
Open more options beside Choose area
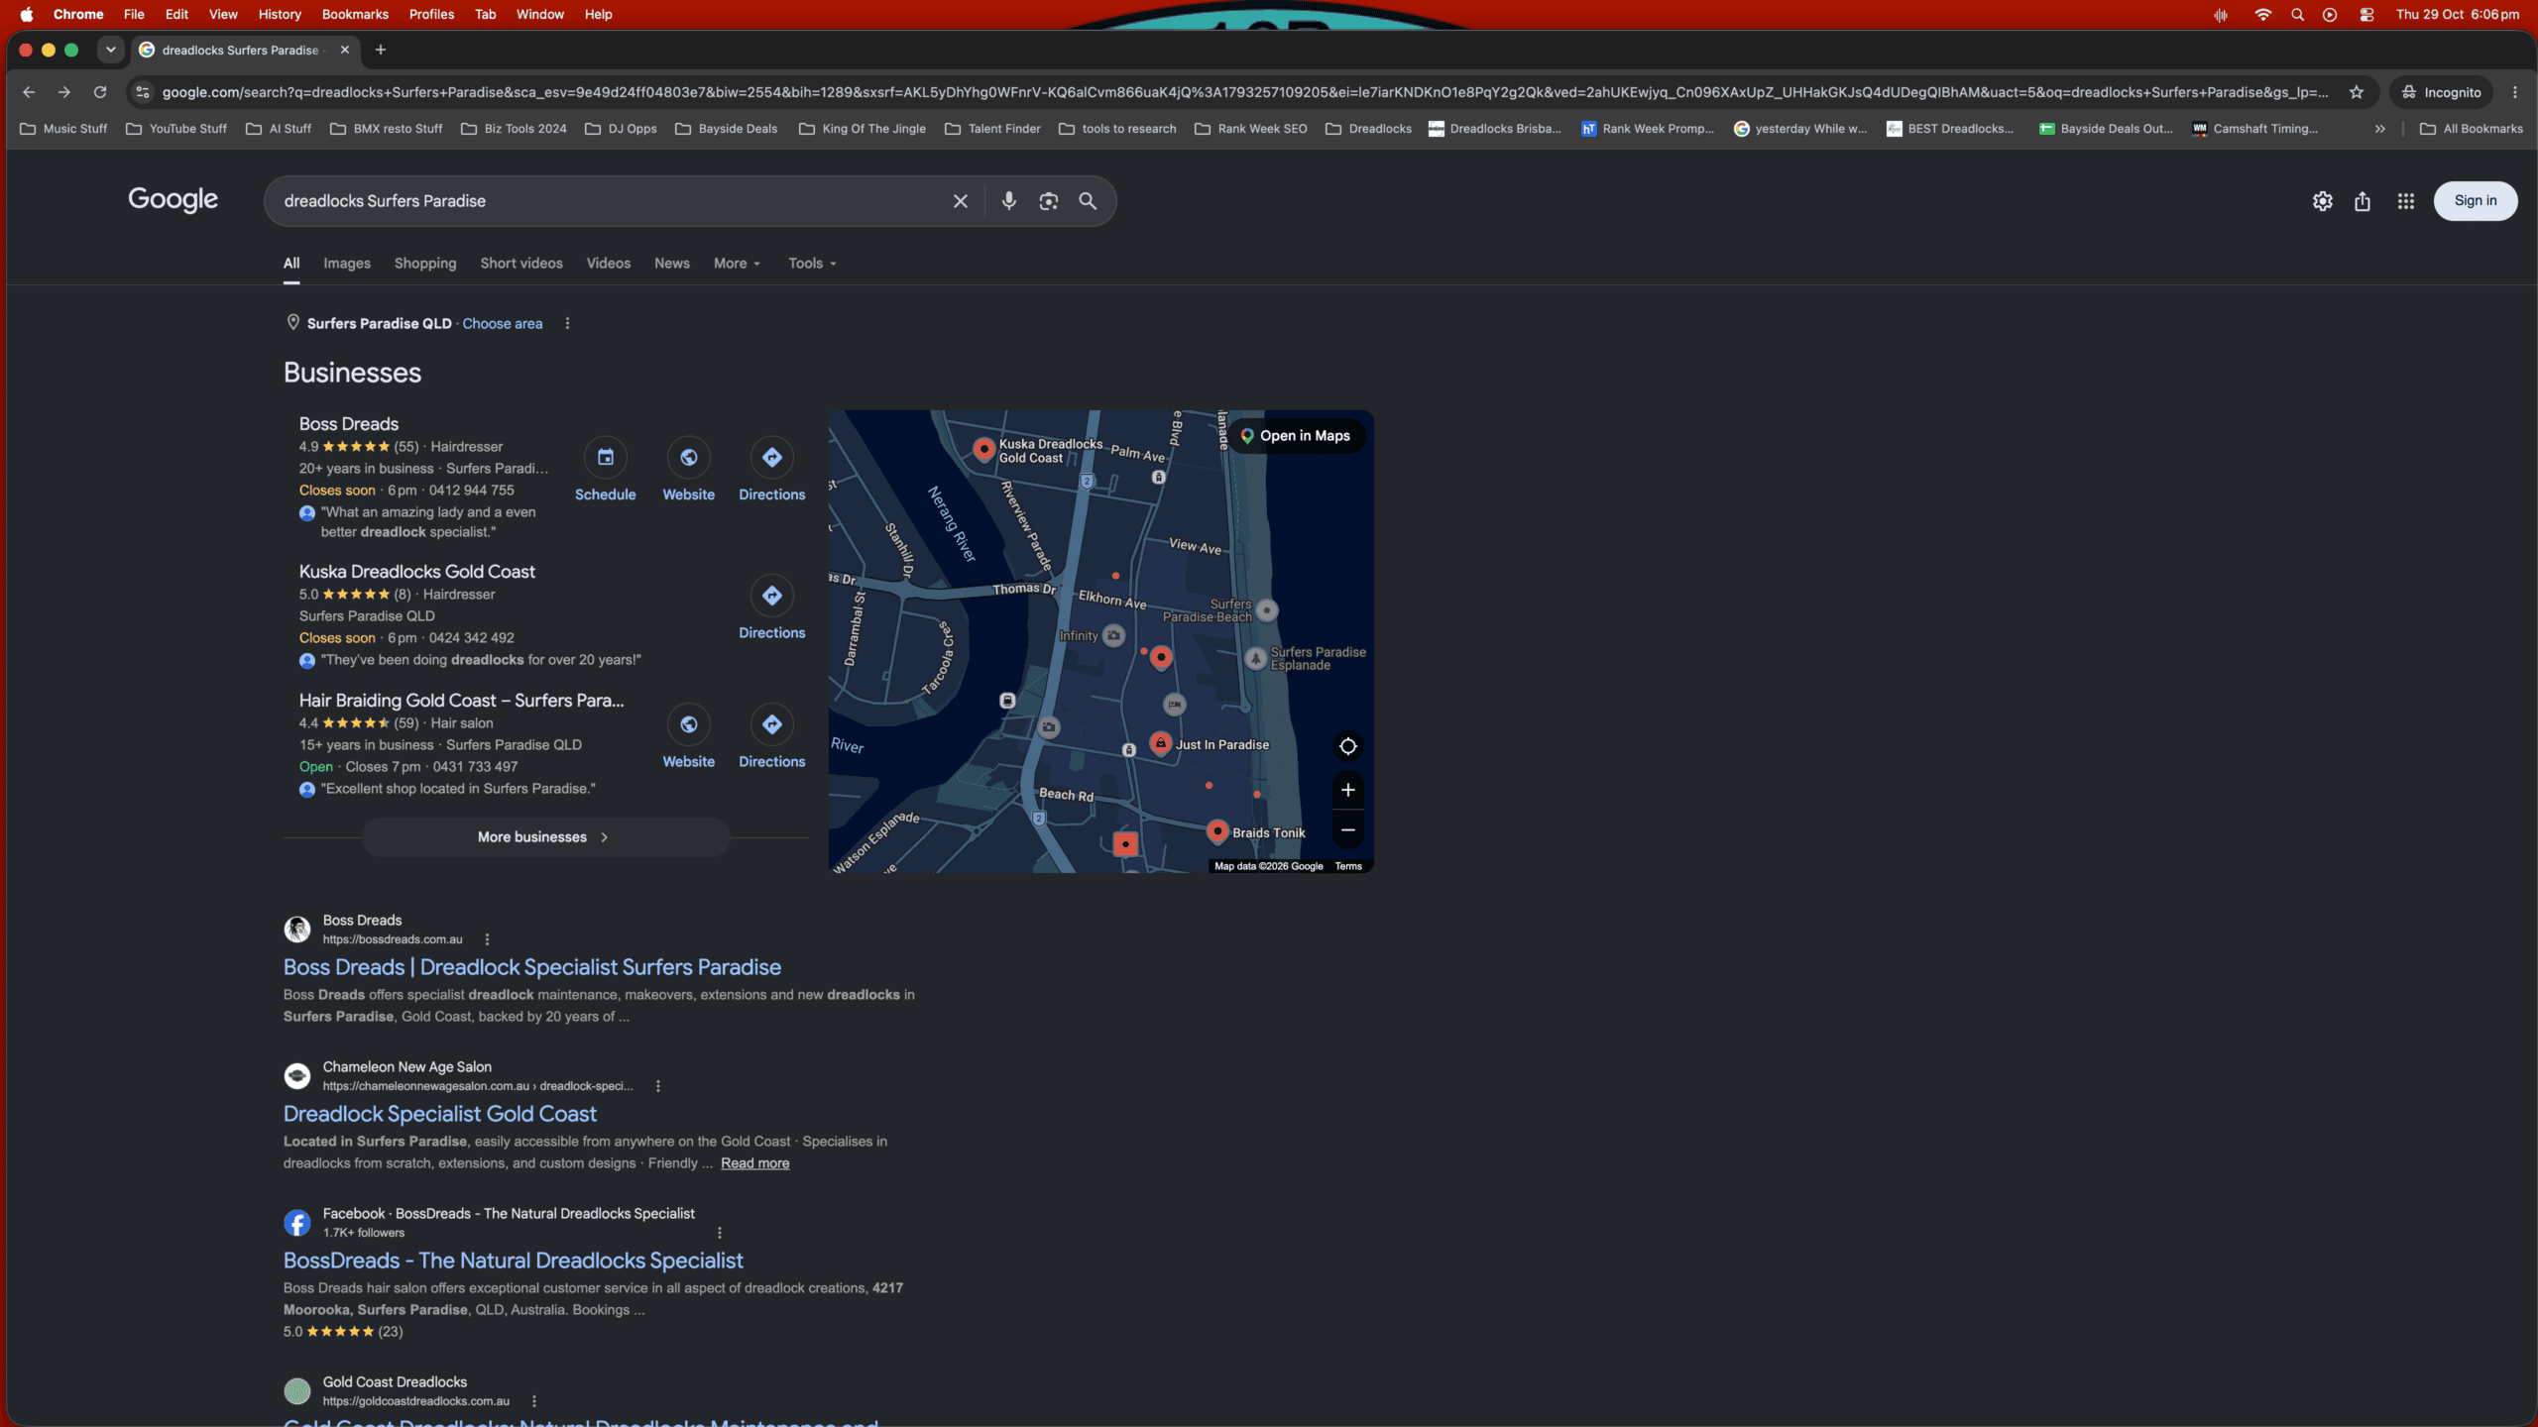point(567,324)
